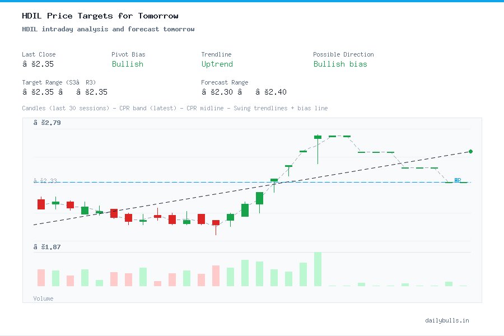Select the small red candle before the rally
The image size is (504, 336).
(215, 222)
